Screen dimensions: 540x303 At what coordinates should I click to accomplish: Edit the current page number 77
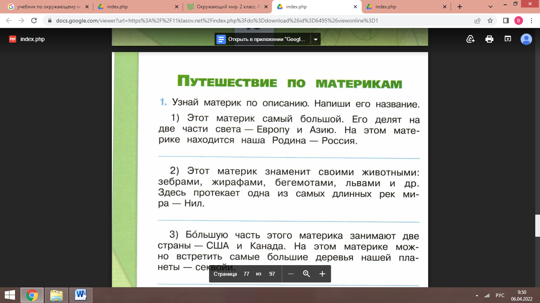[246, 274]
